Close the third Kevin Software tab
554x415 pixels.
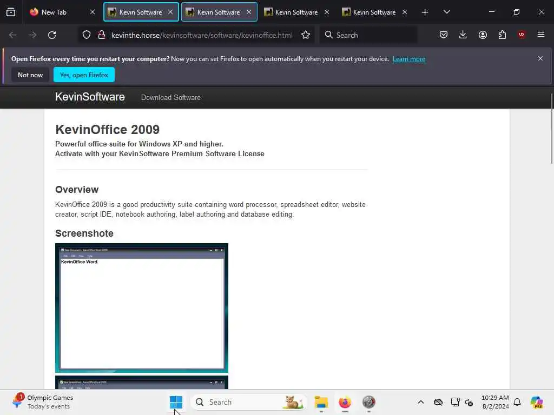click(326, 12)
